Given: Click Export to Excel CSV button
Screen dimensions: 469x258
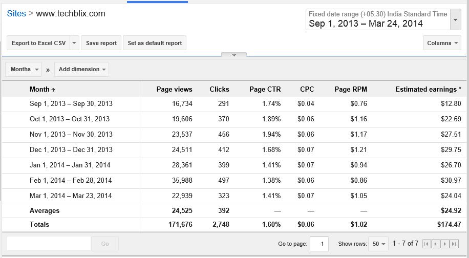Looking at the screenshot, I should click(38, 43).
